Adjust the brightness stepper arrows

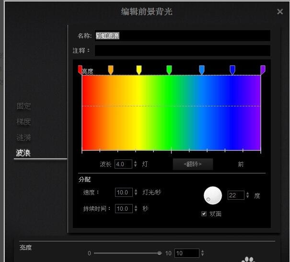[202, 253]
